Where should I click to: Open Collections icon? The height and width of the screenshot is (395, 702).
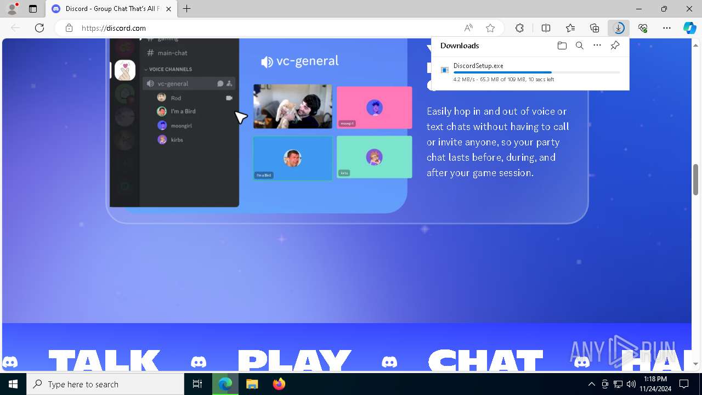pos(595,28)
